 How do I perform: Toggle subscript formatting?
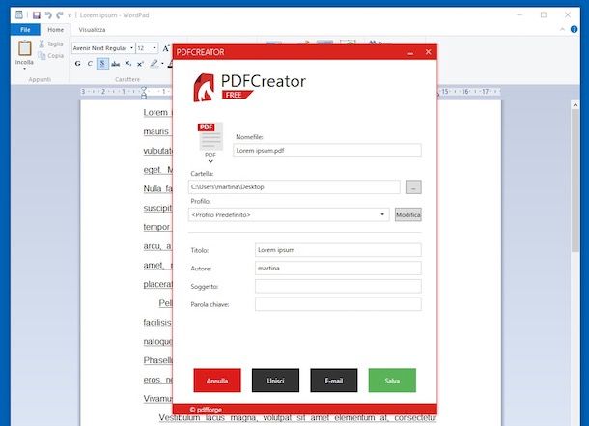click(128, 64)
